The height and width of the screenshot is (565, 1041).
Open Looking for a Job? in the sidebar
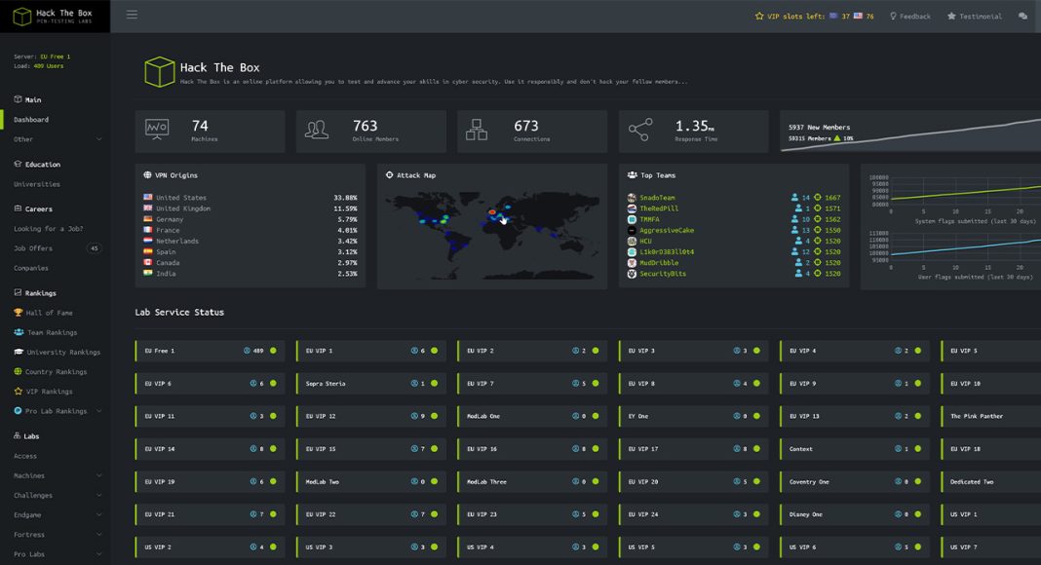click(49, 229)
